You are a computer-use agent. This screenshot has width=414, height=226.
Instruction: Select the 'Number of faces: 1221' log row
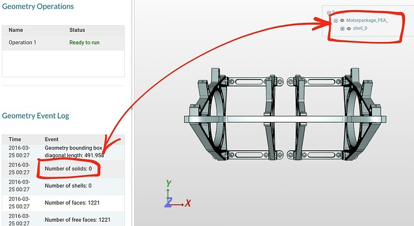63,203
